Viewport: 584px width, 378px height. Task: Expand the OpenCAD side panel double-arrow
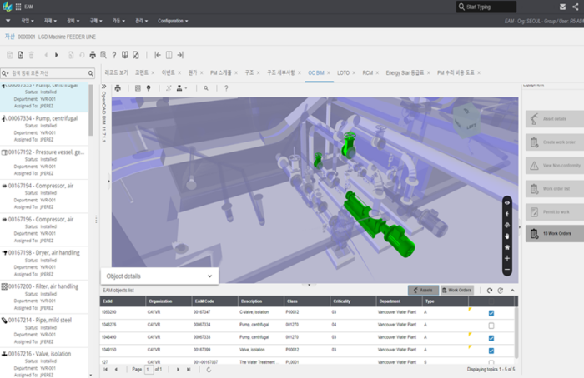pyautogui.click(x=104, y=87)
